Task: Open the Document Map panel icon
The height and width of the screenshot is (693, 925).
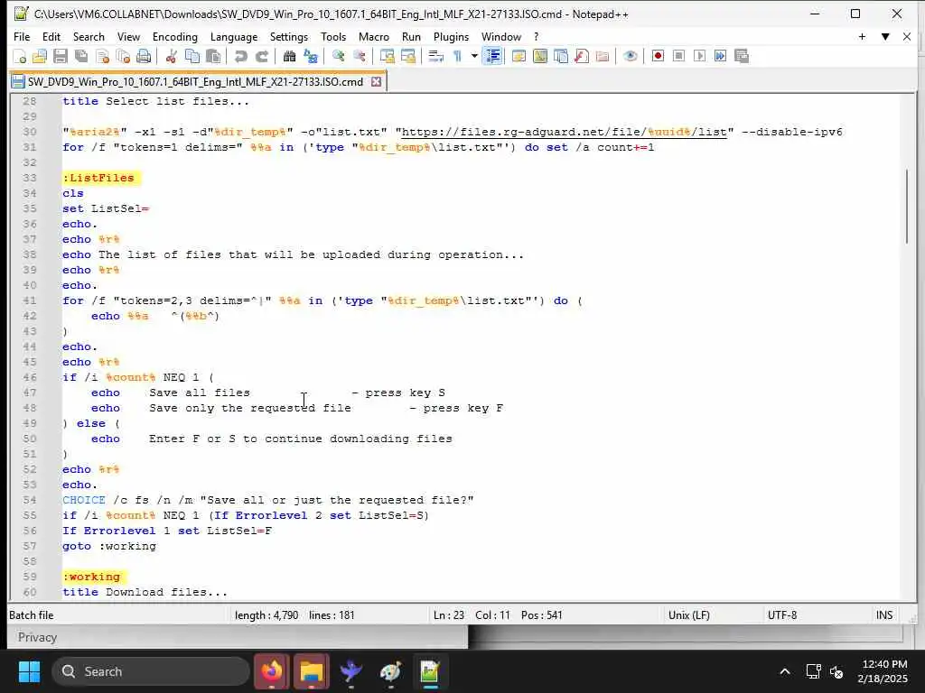Action: (540, 57)
